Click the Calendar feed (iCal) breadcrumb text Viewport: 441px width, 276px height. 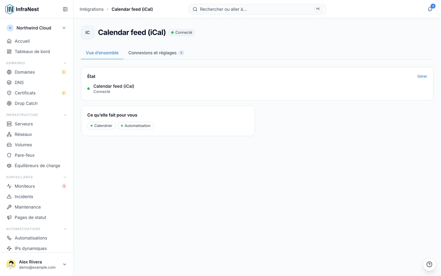tap(132, 9)
